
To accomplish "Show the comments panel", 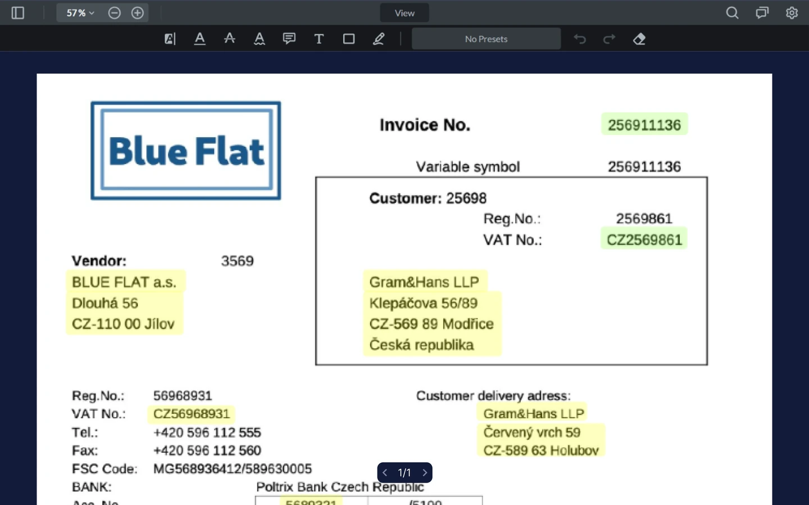I will click(x=762, y=12).
